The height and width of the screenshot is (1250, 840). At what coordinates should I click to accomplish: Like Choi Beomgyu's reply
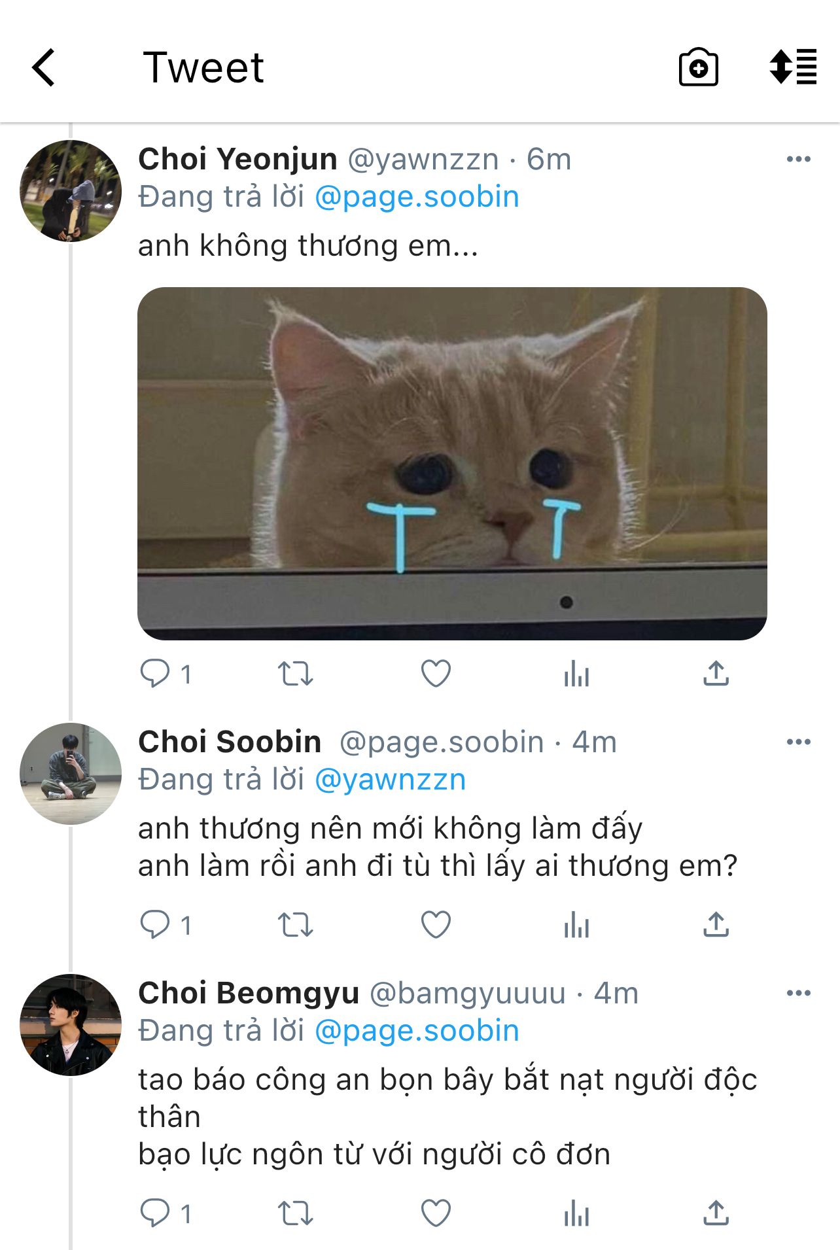click(436, 1213)
